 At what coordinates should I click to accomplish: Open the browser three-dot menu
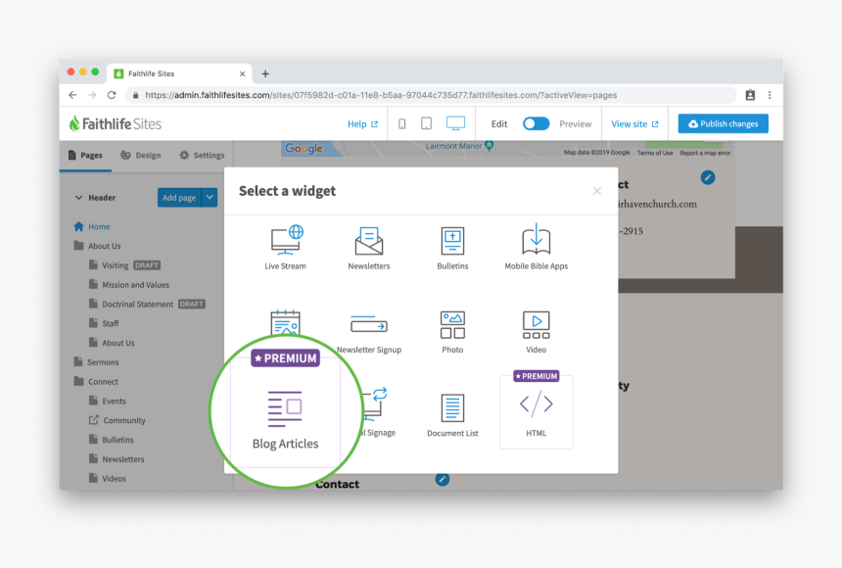770,95
